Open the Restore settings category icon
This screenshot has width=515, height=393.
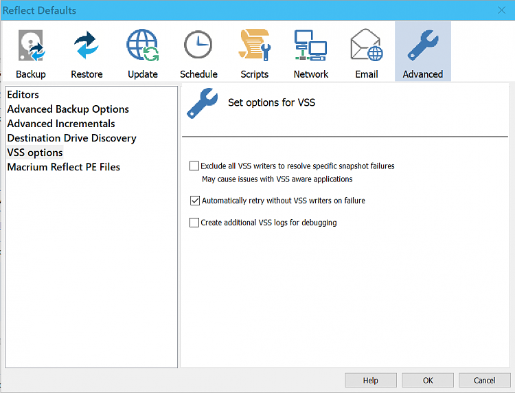point(87,45)
